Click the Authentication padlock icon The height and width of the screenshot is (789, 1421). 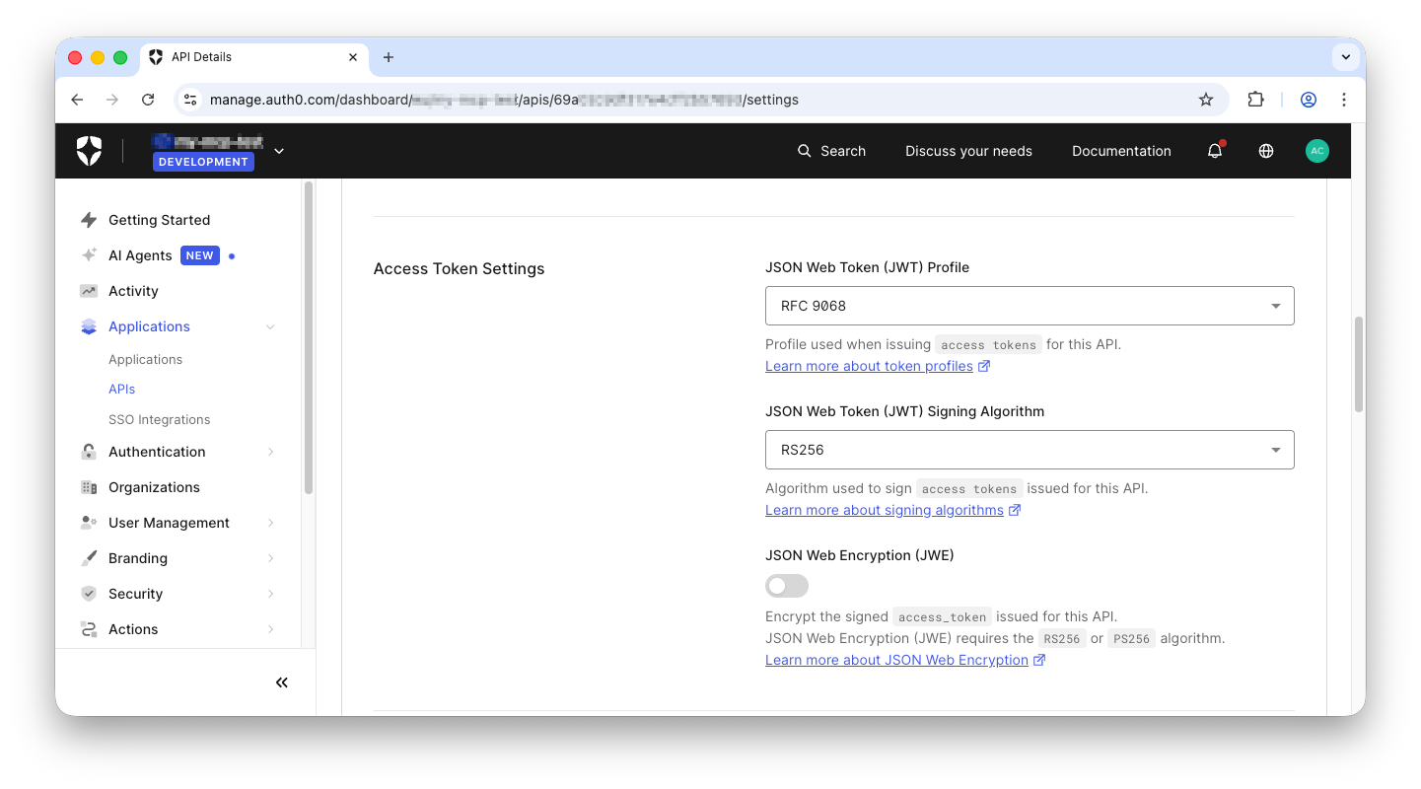point(87,451)
